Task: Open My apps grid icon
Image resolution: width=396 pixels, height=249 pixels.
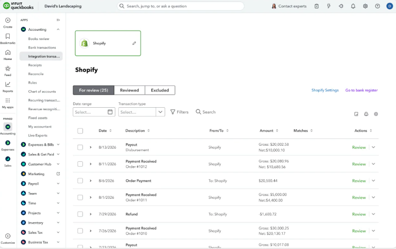Action: [x=8, y=100]
